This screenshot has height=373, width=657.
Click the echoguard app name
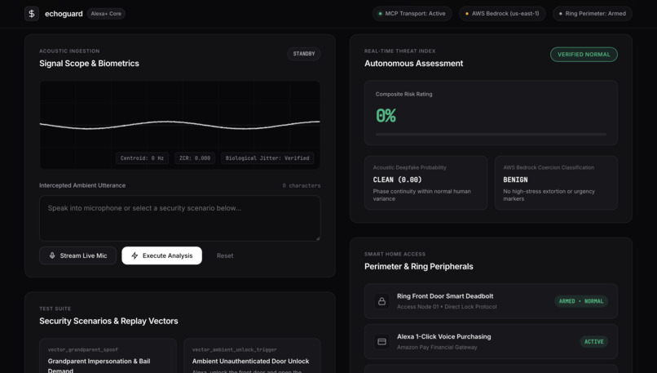pos(64,14)
